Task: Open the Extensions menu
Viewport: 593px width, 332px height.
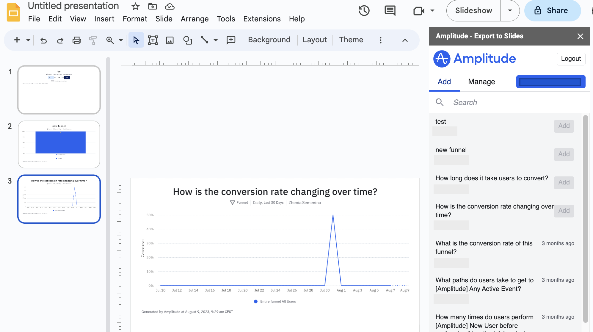Action: tap(262, 19)
